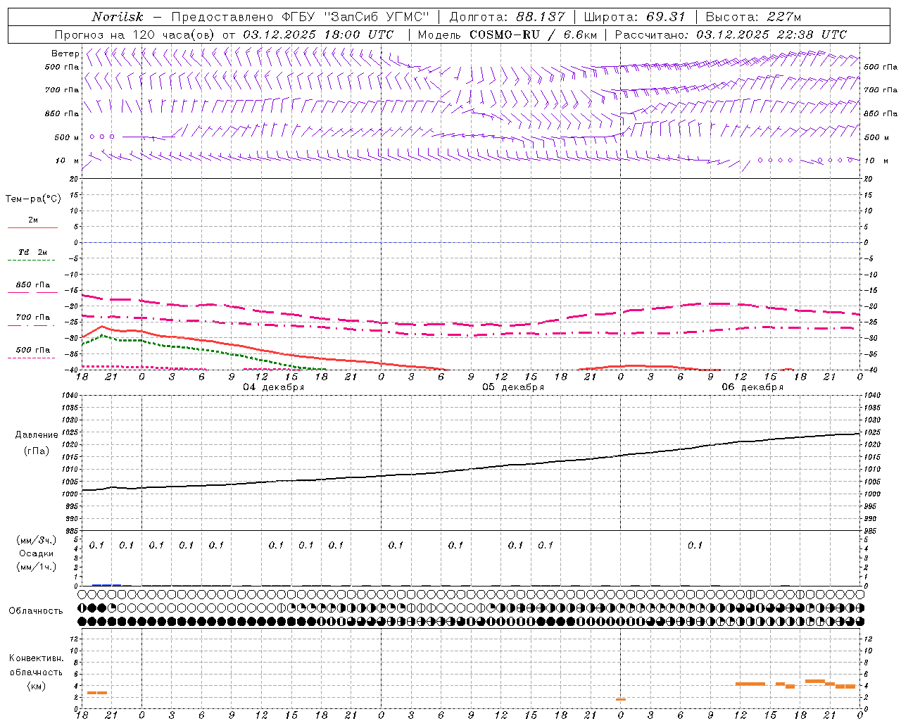Click the '06 декабря' date label
This screenshot has width=901, height=721.
752,387
